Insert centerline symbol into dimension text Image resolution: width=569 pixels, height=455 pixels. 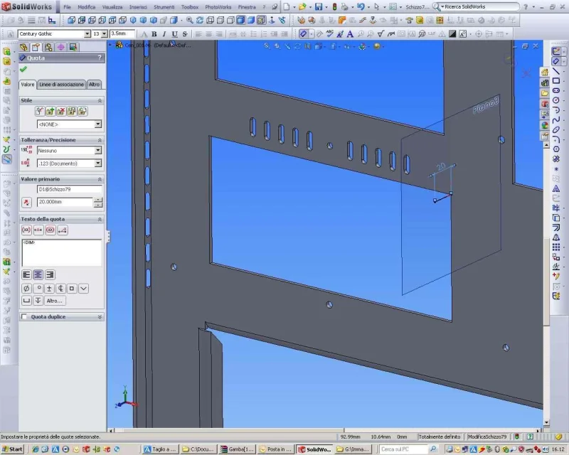coord(60,289)
